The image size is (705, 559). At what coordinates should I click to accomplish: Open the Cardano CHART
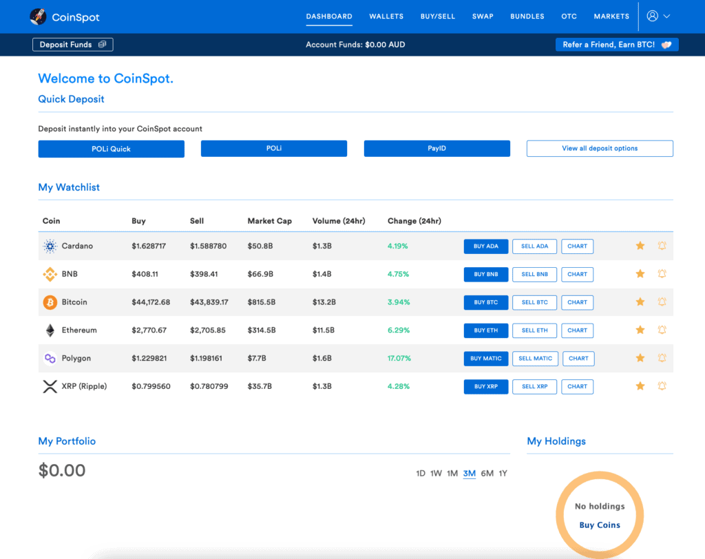578,246
